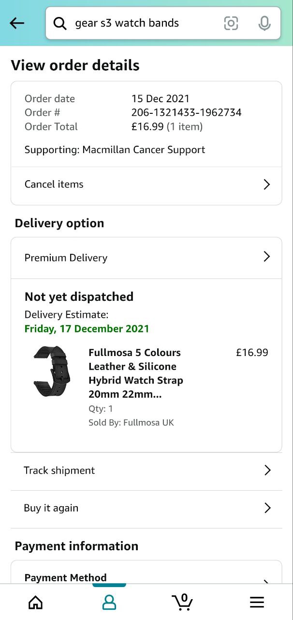Go to Home via bottom bar
Screen dimensions: 293x620
[36, 602]
